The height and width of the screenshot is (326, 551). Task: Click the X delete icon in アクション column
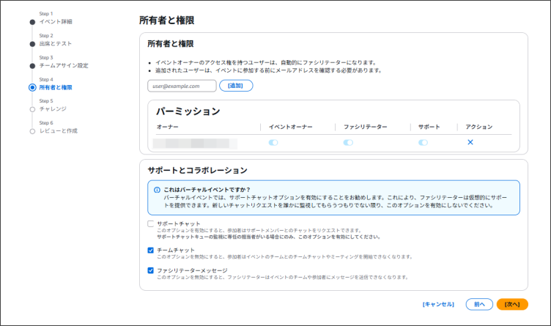point(470,142)
